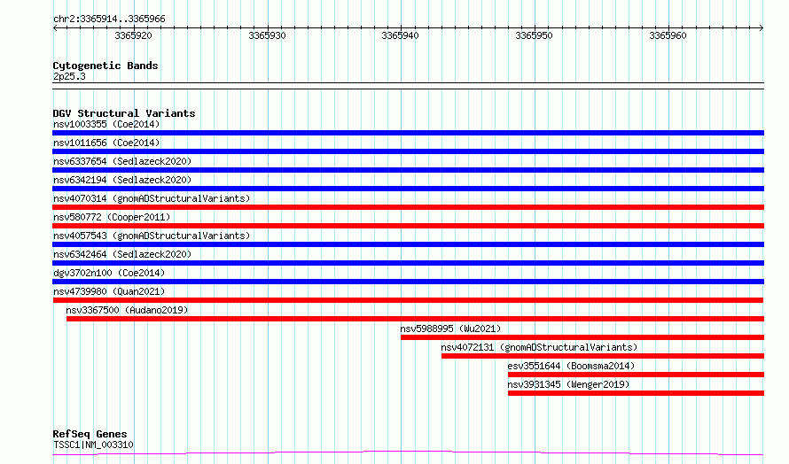This screenshot has height=464, width=789.
Task: Click ruler position 3365960
Action: pos(668,35)
